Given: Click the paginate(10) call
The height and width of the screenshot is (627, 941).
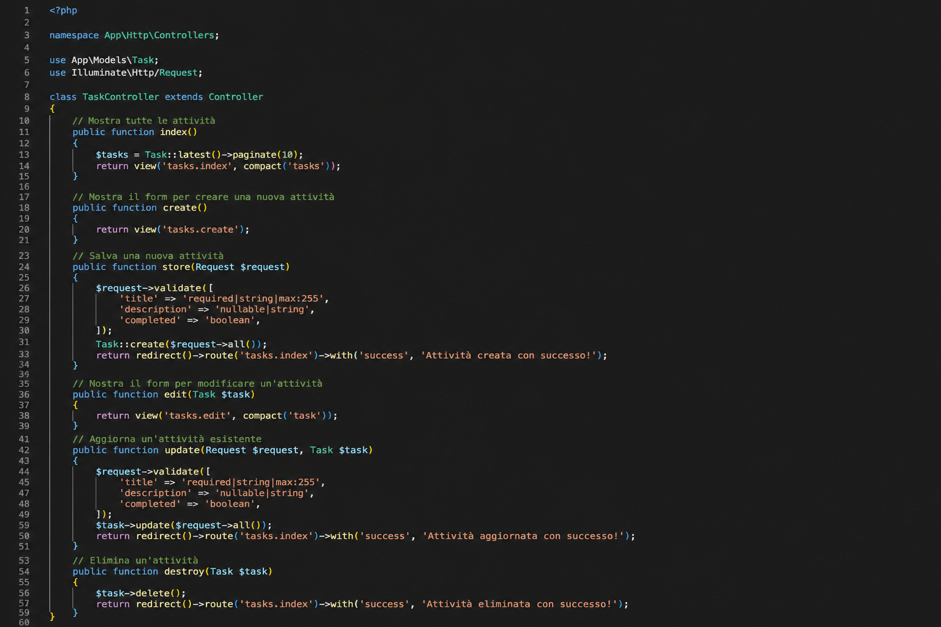Looking at the screenshot, I should point(265,155).
